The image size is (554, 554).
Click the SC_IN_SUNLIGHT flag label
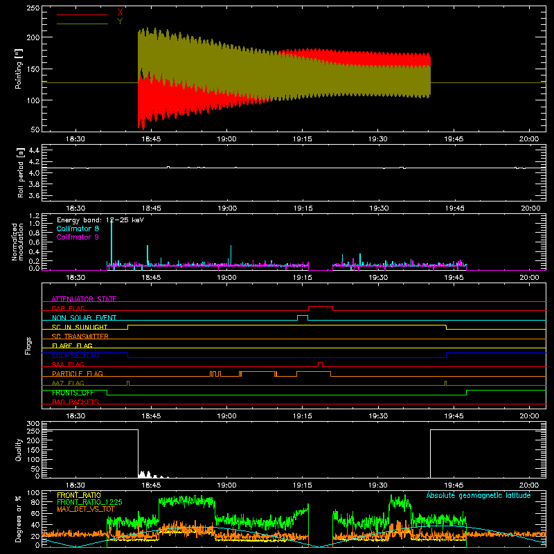tap(80, 327)
